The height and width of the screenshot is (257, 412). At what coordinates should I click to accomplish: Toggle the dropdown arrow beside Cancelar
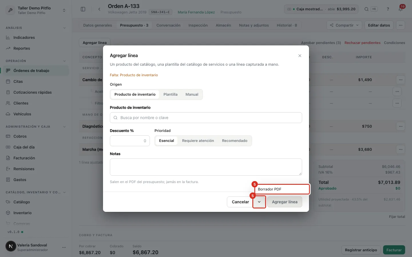point(259,202)
